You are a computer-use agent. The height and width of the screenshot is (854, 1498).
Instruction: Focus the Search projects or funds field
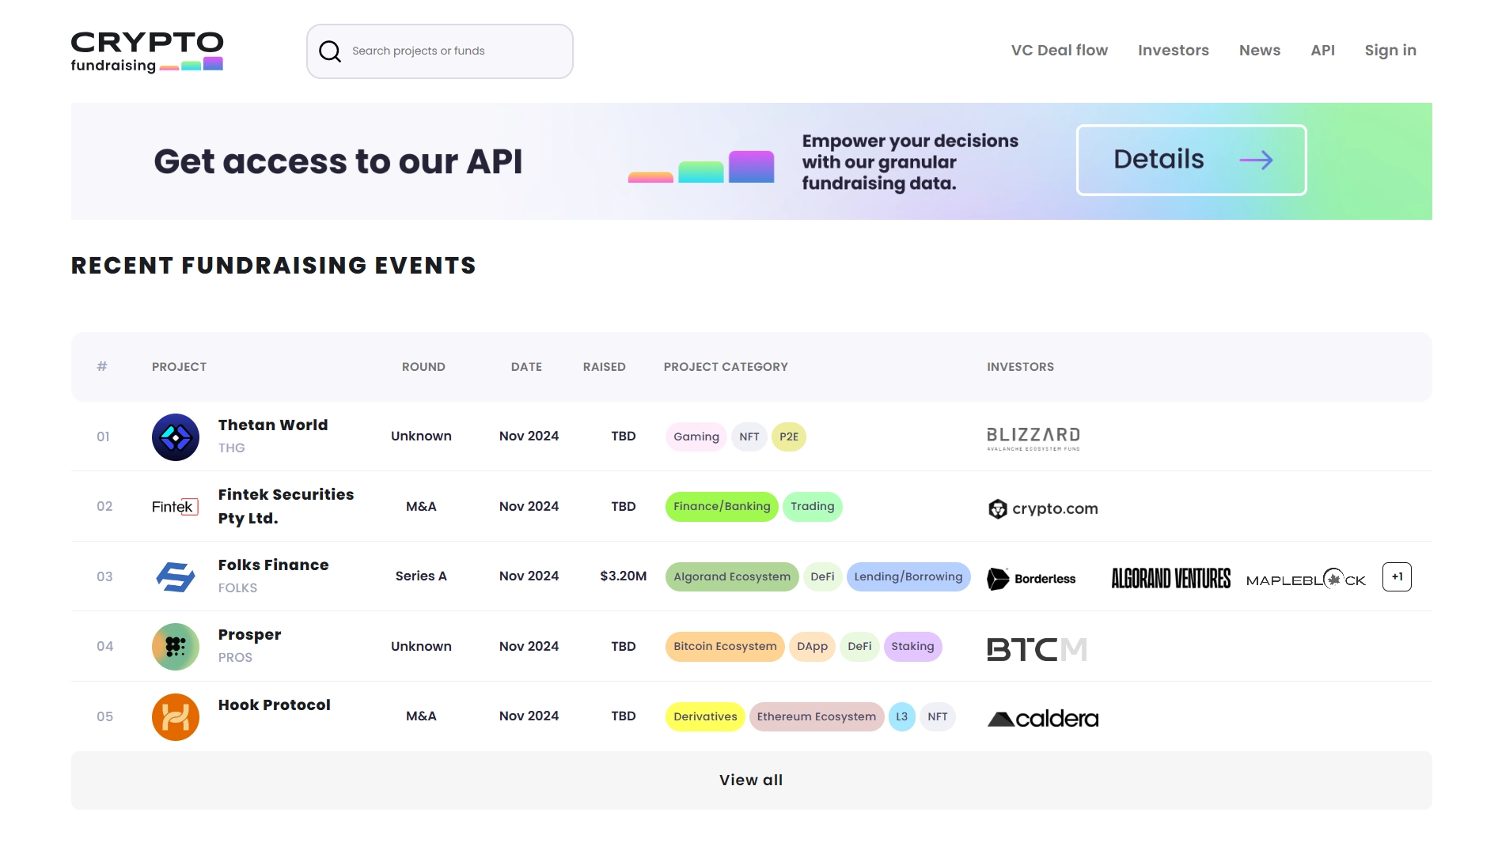tap(439, 51)
